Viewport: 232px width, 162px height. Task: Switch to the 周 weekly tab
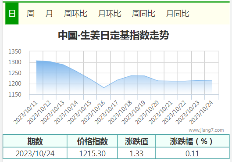[31, 14]
